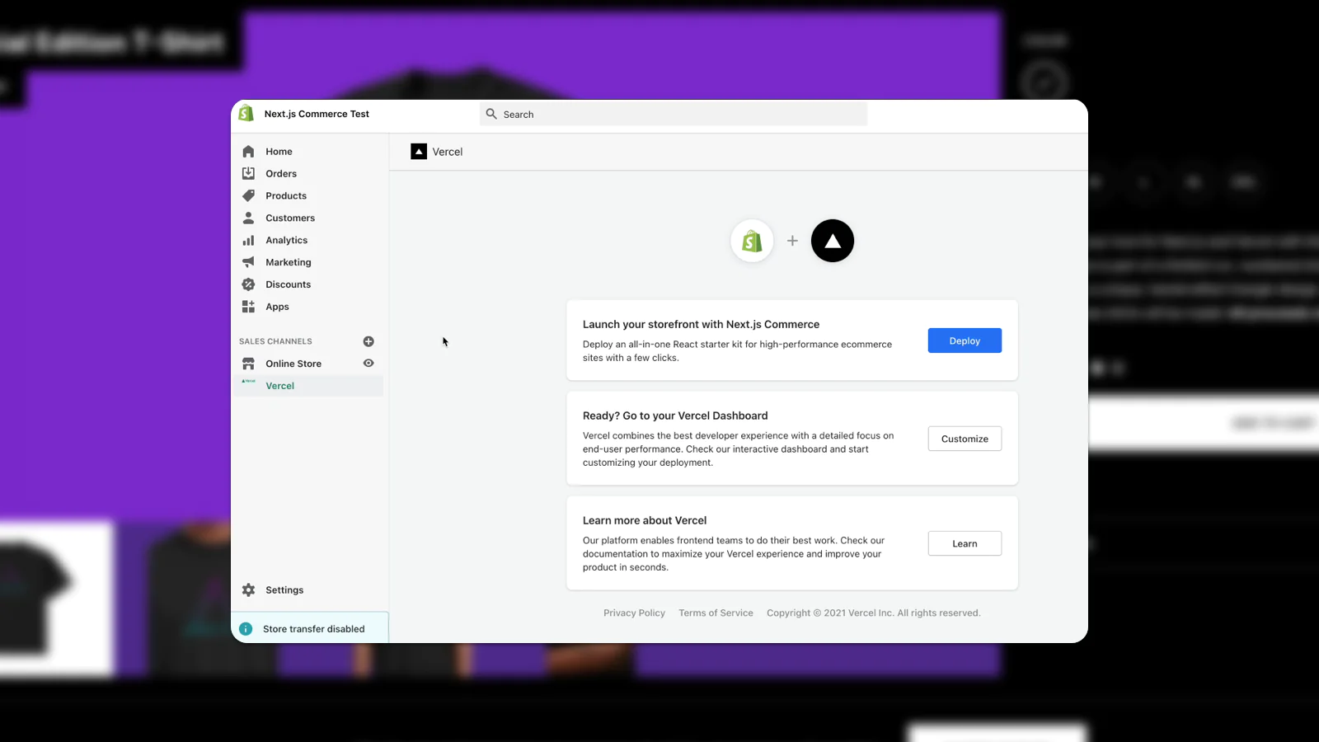
Task: Open the Privacy Policy link
Action: click(x=634, y=613)
